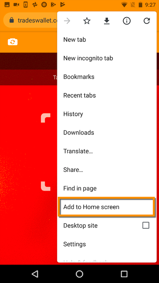The width and height of the screenshot is (159, 283).
Task: Tap the tradeswallet URL address bar
Action: pos(30,20)
